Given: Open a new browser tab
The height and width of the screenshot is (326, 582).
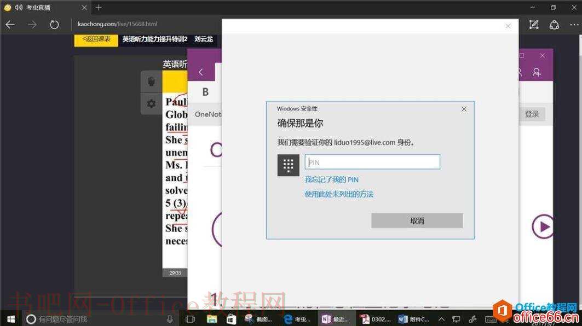Looking at the screenshot, I should coord(99,8).
